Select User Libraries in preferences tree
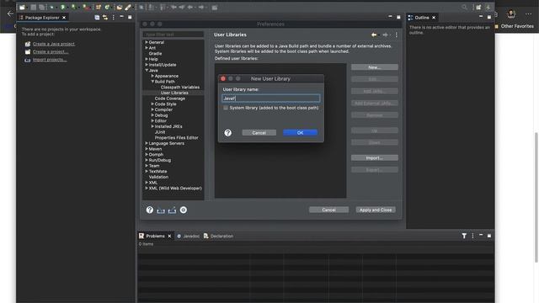 (x=174, y=93)
